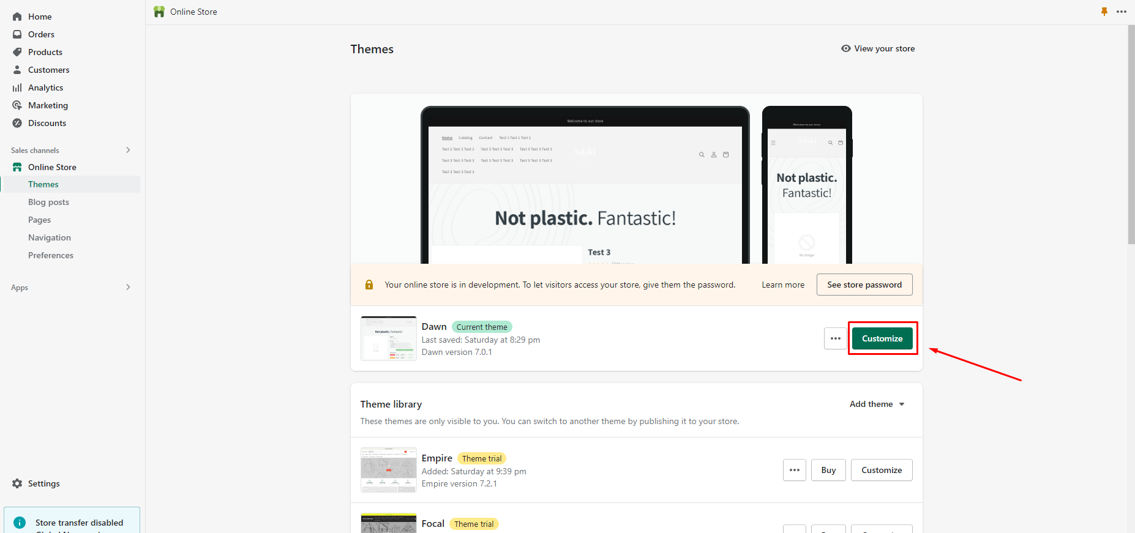The width and height of the screenshot is (1135, 533).
Task: Click Settings label in sidebar
Action: 44,483
